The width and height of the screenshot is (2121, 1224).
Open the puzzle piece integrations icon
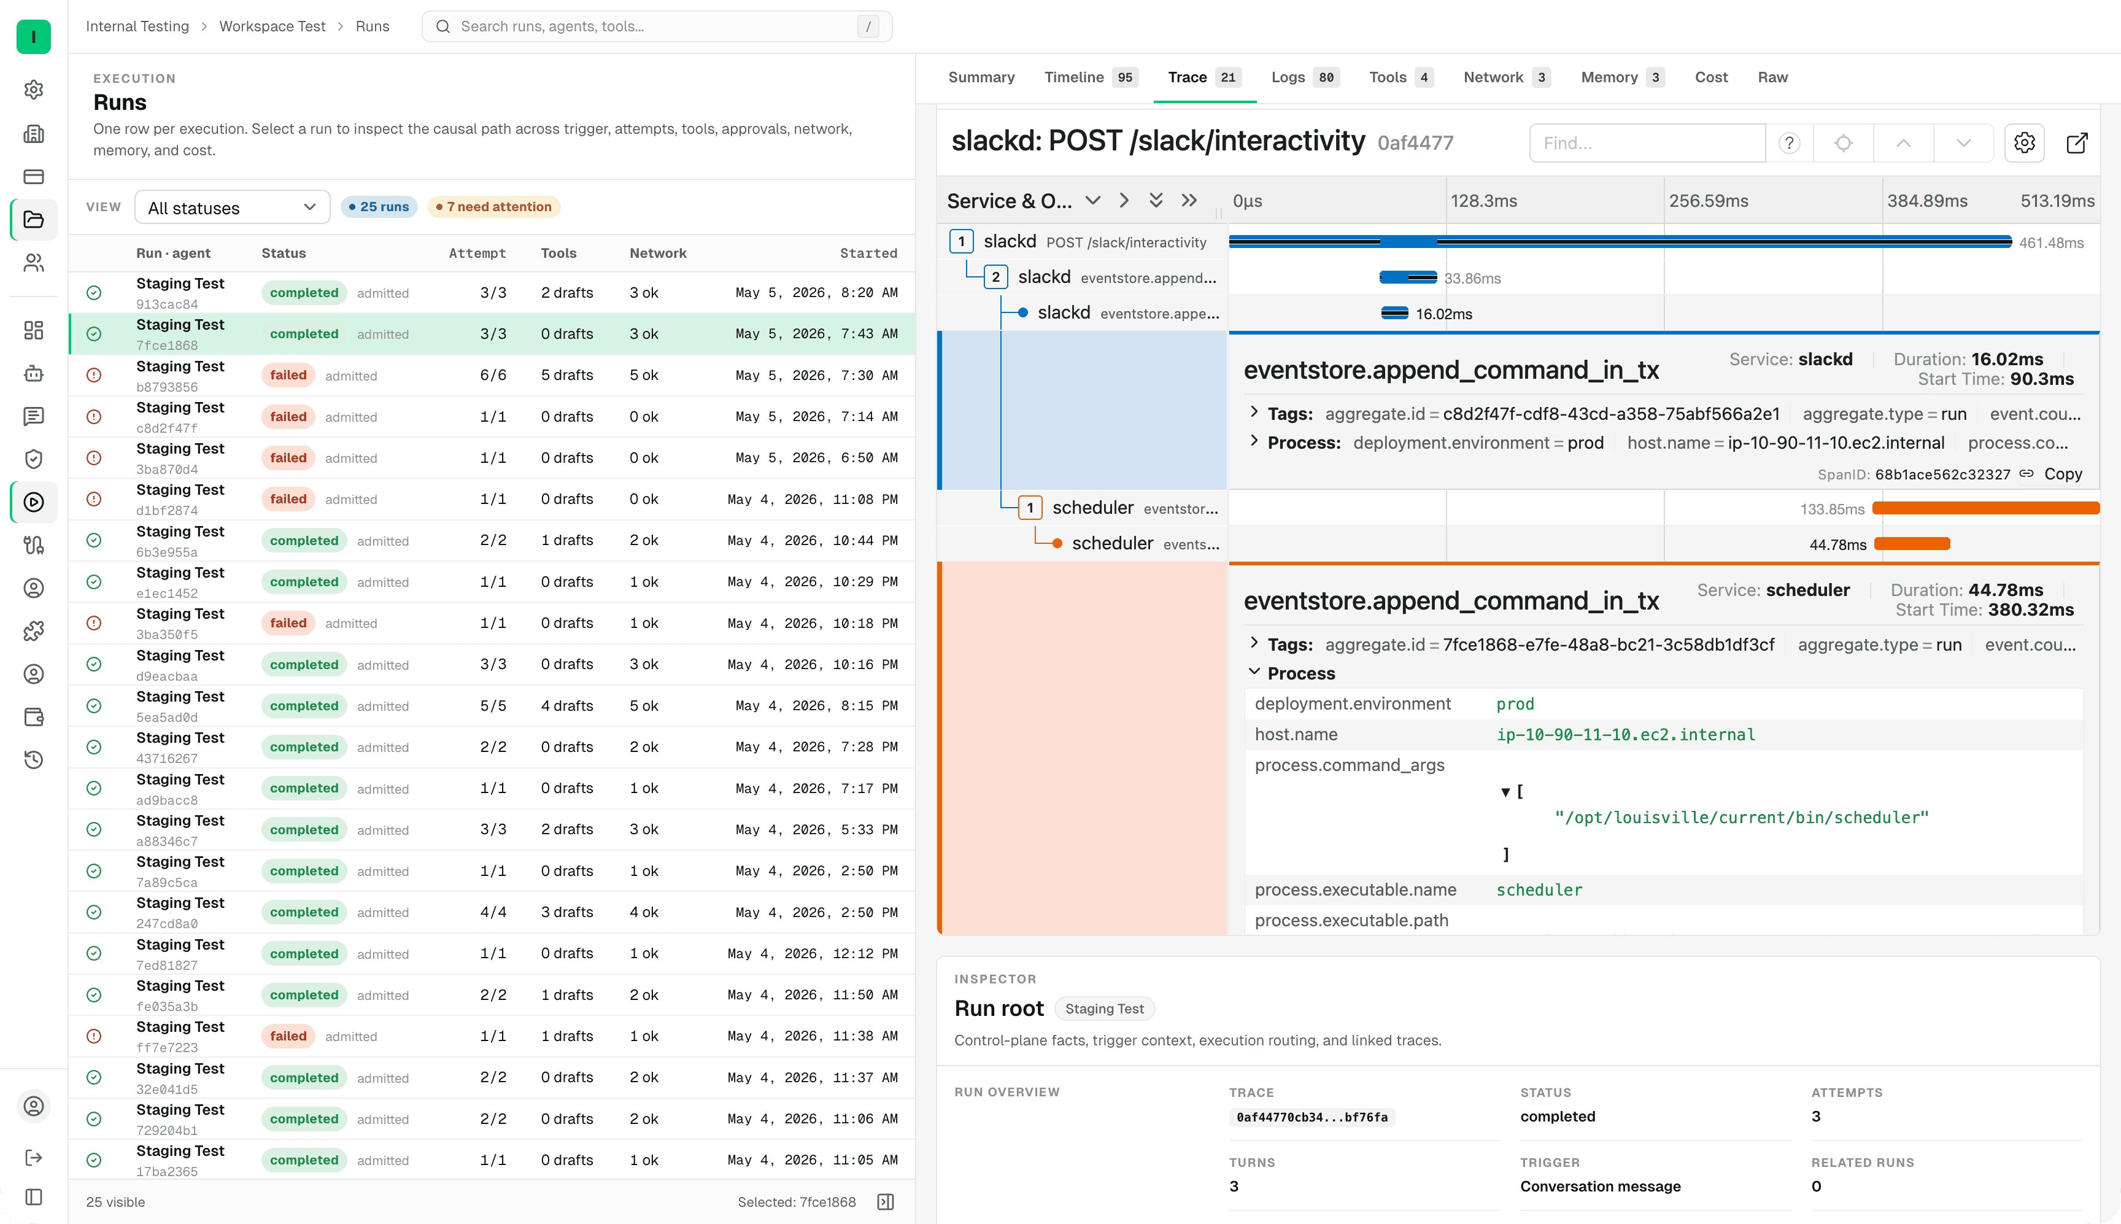[x=34, y=631]
